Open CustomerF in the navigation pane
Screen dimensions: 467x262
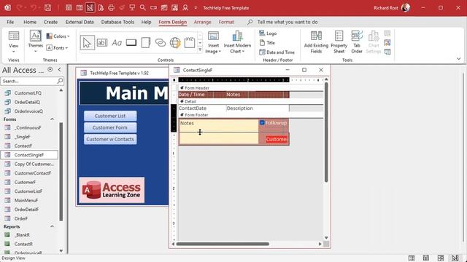pyautogui.click(x=25, y=182)
